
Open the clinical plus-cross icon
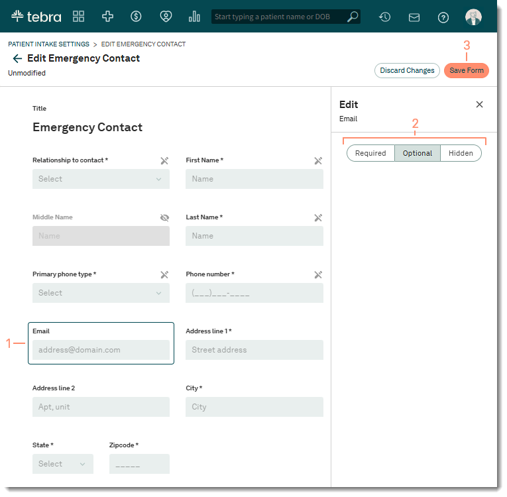pyautogui.click(x=107, y=16)
